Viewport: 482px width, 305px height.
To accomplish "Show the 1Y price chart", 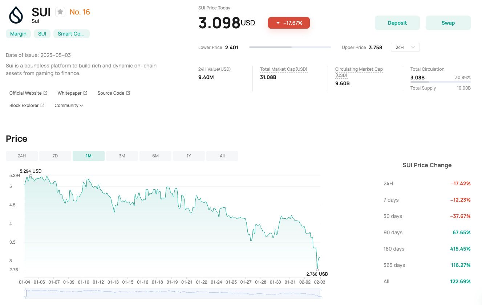I will coord(189,156).
